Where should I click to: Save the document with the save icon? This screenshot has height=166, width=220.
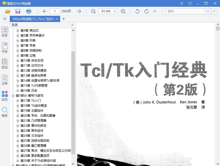18,11
